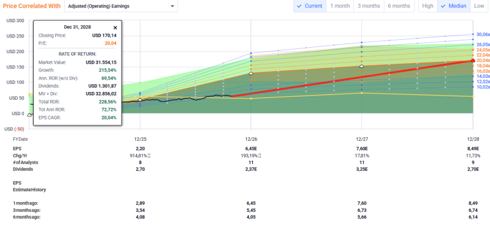Click the 16,03x multiple label
The image size is (490, 226).
point(483,71)
